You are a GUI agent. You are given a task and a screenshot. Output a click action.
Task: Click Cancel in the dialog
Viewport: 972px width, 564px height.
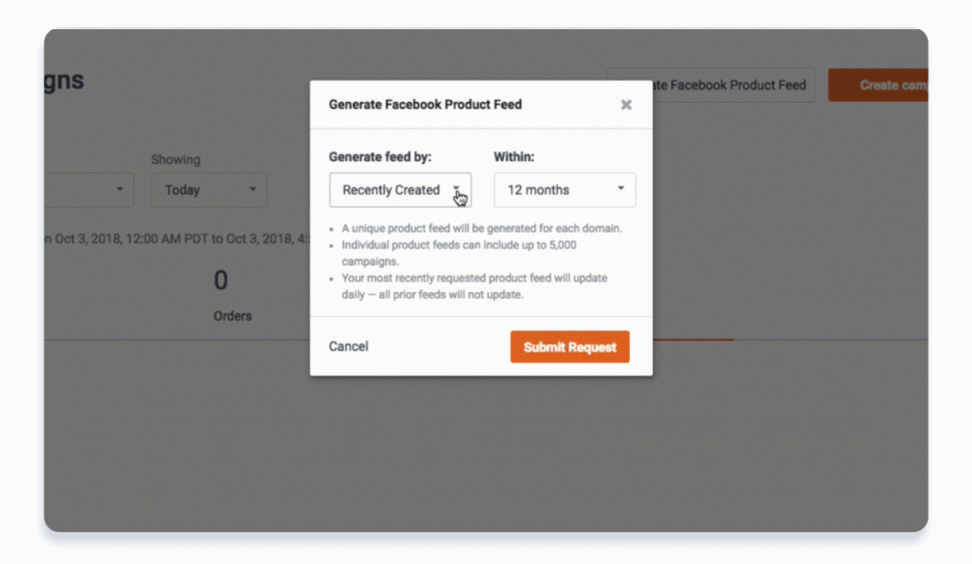point(348,347)
